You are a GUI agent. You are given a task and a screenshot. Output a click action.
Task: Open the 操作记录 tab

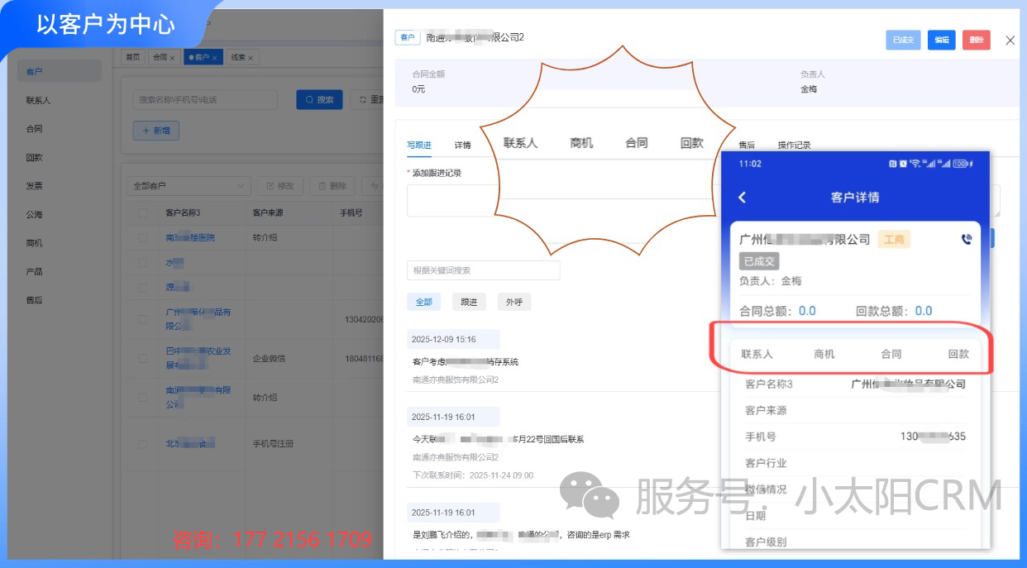click(794, 146)
